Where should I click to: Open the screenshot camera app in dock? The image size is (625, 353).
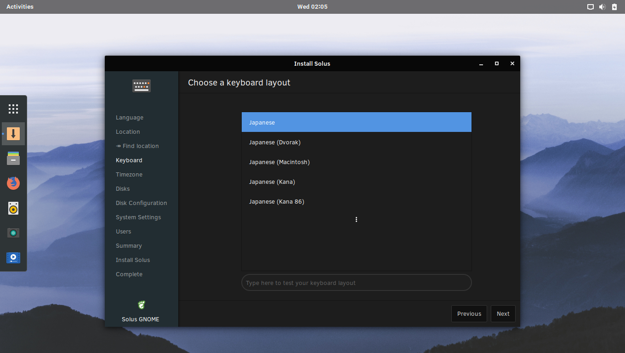pyautogui.click(x=13, y=233)
